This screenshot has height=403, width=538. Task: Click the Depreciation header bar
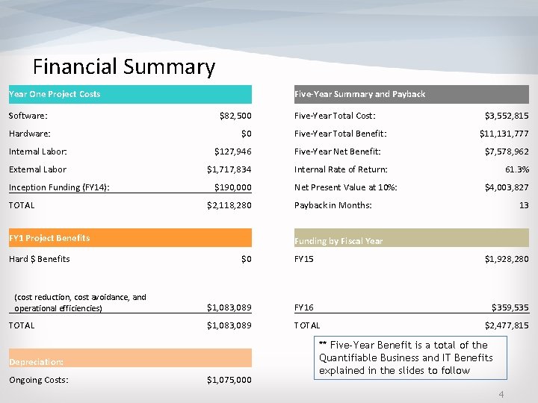[130, 358]
